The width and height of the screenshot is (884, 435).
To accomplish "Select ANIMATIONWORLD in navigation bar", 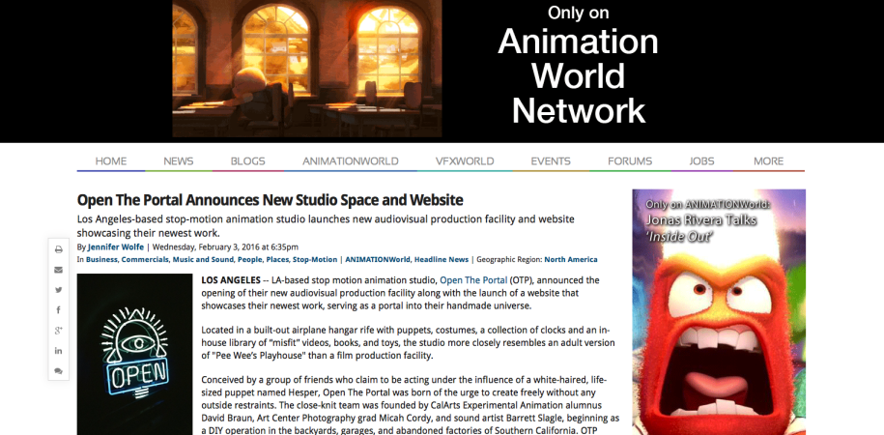I will point(351,160).
